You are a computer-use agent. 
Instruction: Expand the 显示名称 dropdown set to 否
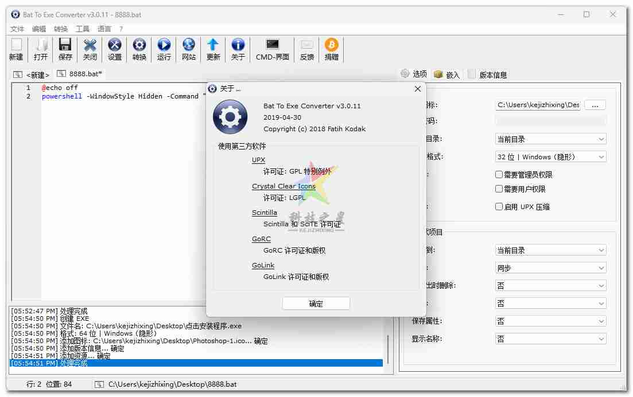click(550, 339)
